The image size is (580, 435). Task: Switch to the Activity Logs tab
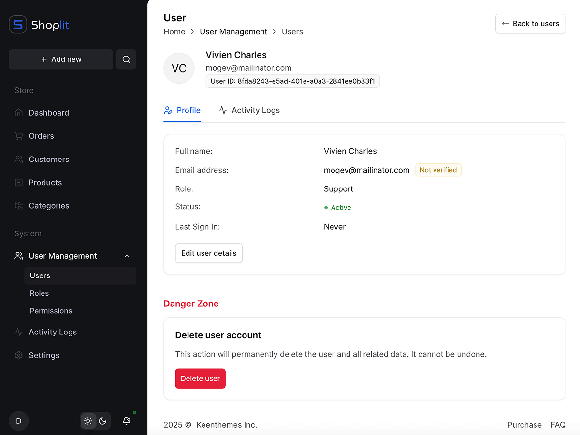(249, 110)
